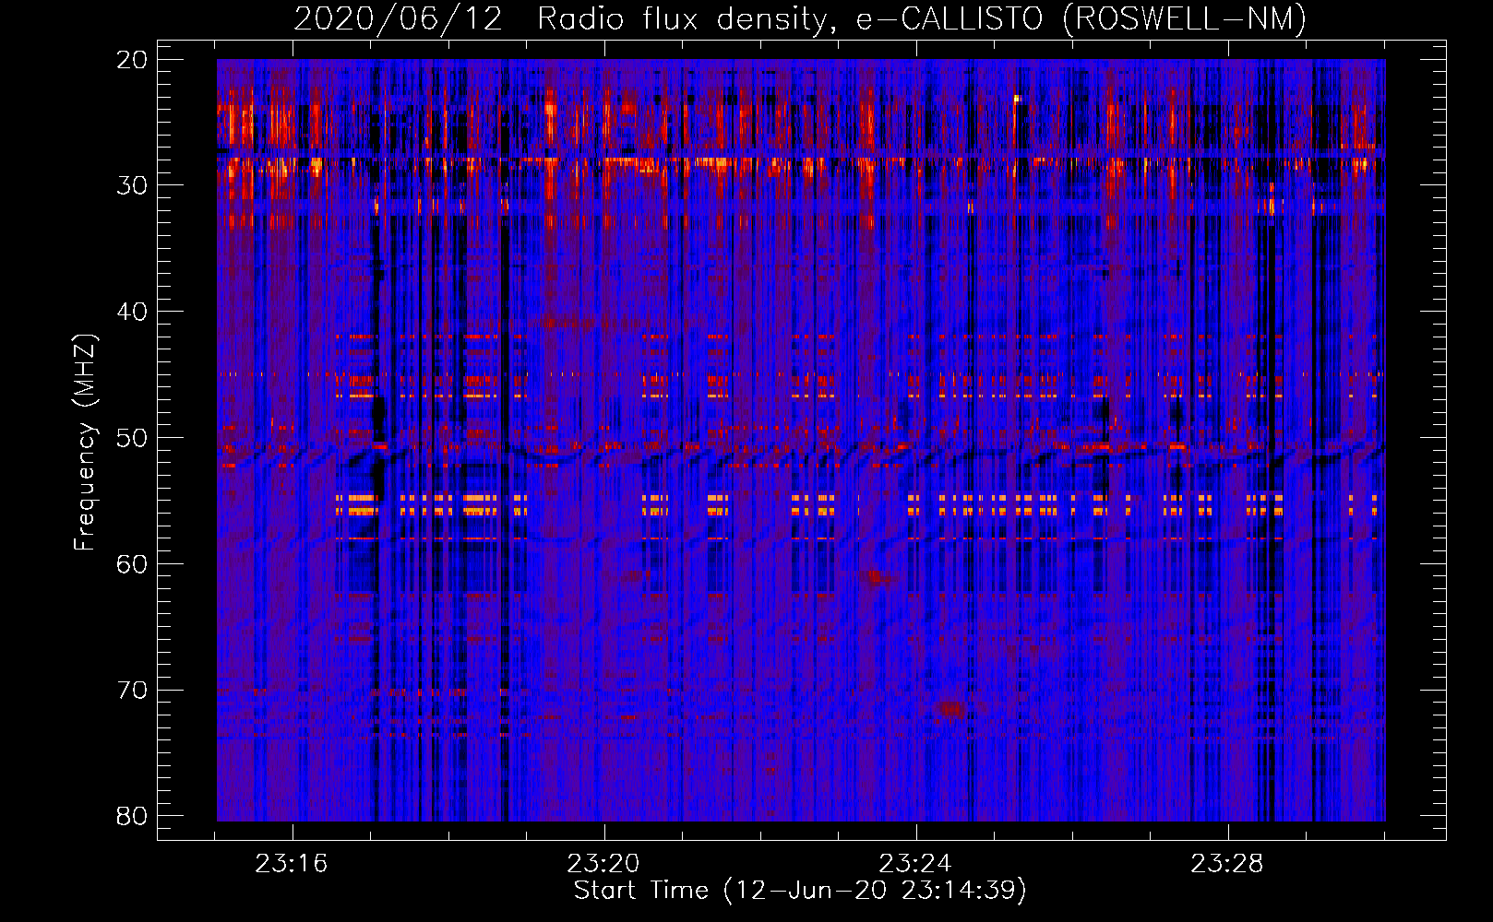Click the time tick label '23:20'
Image resolution: width=1493 pixels, height=922 pixels.
pyautogui.click(x=603, y=864)
